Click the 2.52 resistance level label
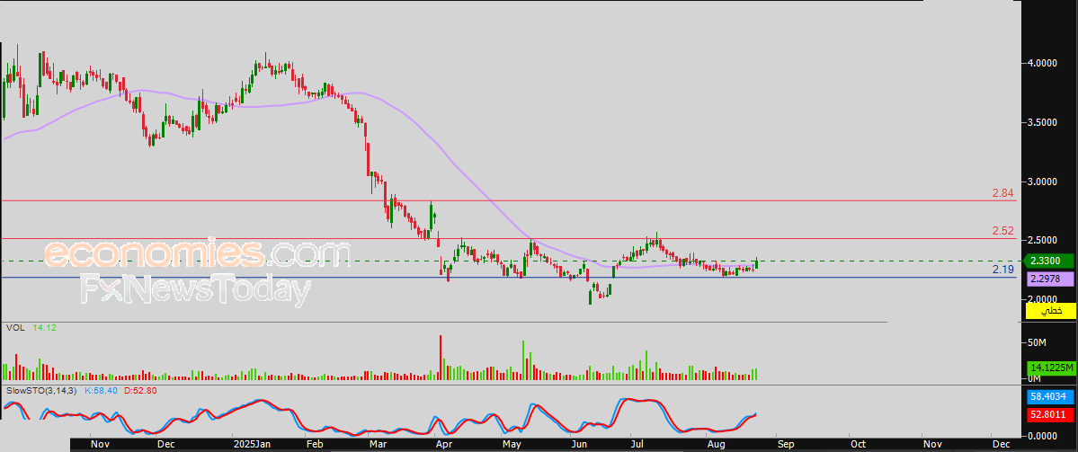The width and height of the screenshot is (1078, 452). click(x=1003, y=231)
